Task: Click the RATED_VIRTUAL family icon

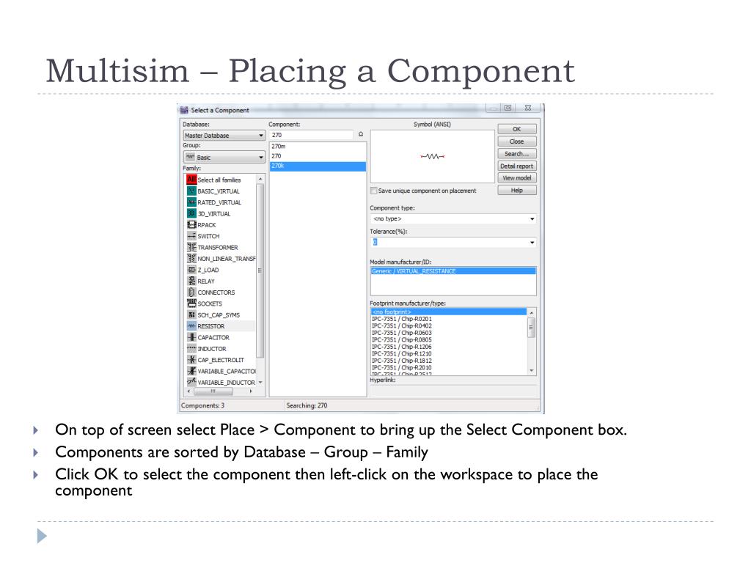Action: (x=191, y=202)
